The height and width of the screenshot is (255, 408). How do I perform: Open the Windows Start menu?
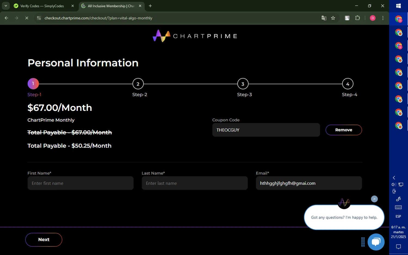[x=398, y=6]
